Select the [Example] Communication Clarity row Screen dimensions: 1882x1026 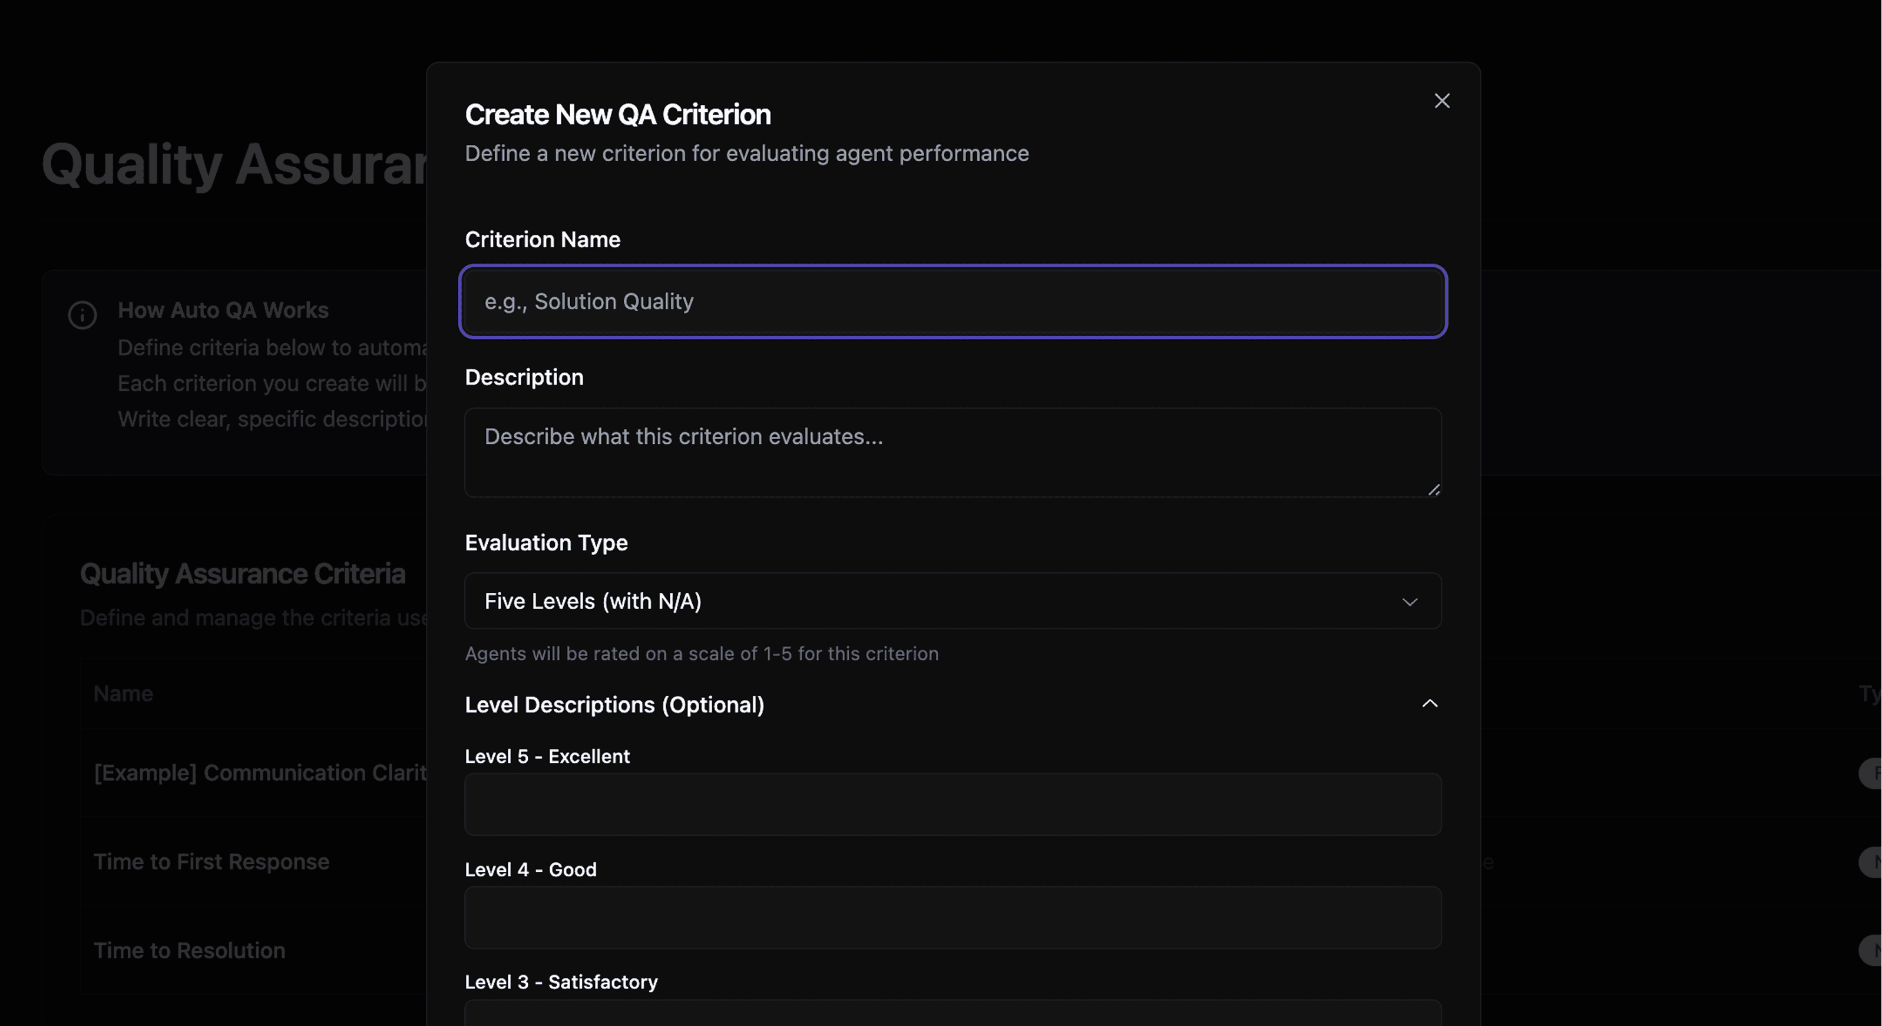pos(259,773)
